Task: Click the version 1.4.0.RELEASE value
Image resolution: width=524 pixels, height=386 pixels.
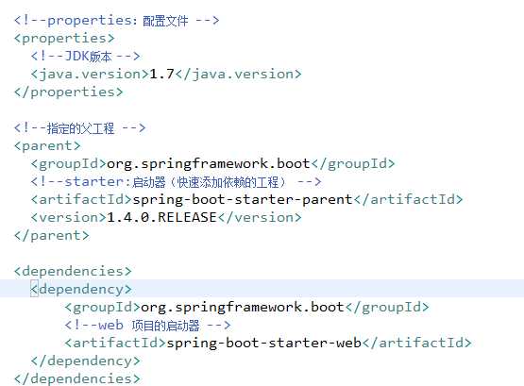Action: pyautogui.click(x=161, y=217)
